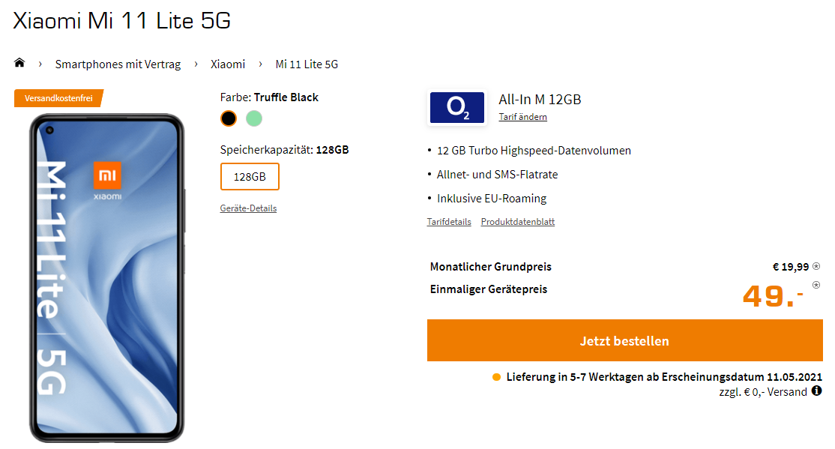Open Smartphones mit Vertrag breadcrumb
Viewport: 835px width, 449px height.
(118, 64)
